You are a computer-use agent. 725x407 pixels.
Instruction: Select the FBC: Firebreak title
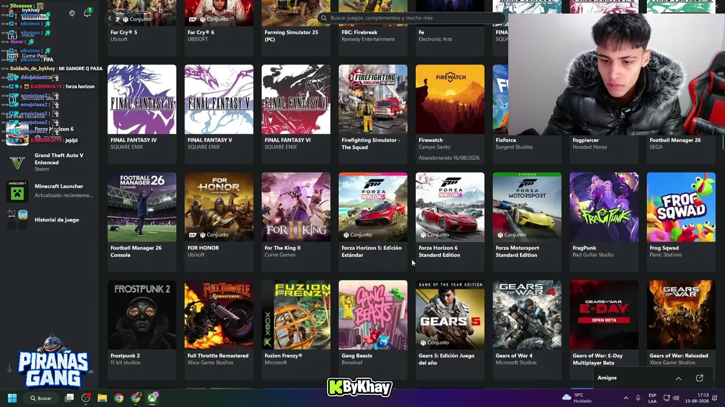point(359,32)
